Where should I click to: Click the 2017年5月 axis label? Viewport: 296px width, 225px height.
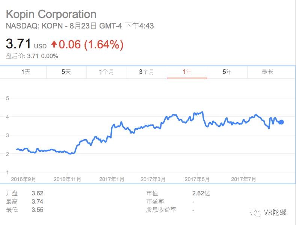(197, 180)
